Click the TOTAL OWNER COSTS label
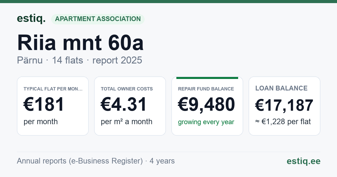 pos(127,89)
